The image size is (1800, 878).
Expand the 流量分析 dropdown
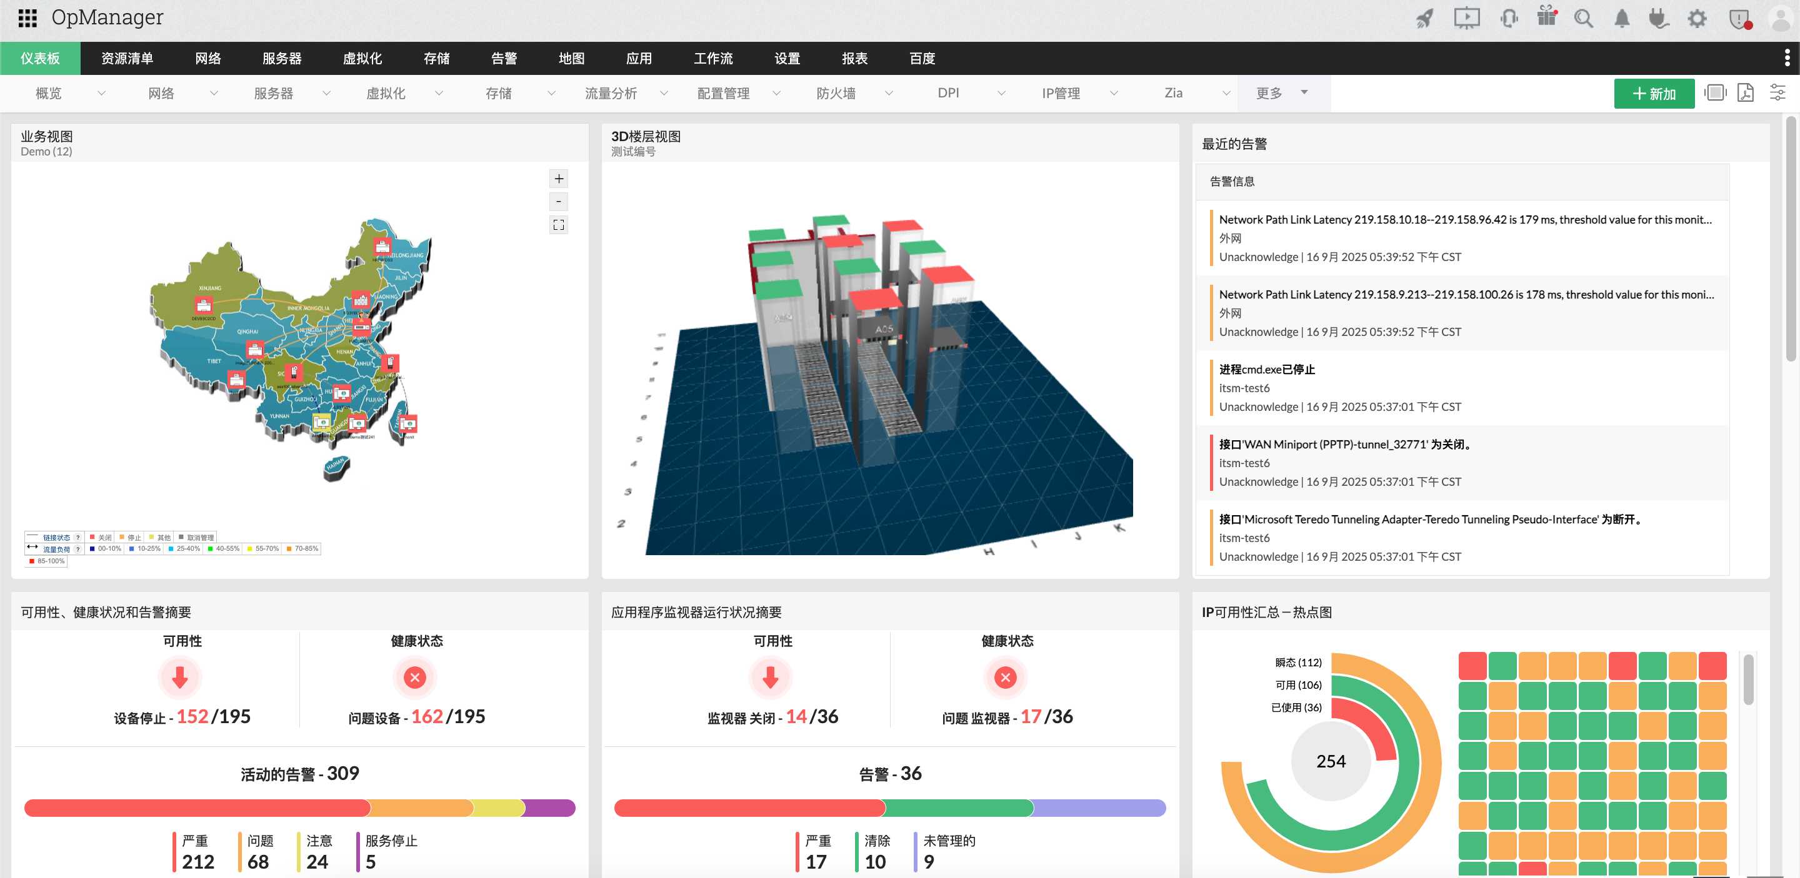(663, 93)
